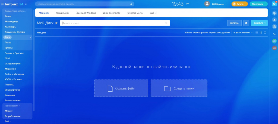Star Мой Диск as favorite
This screenshot has height=124, width=278.
pos(56,23)
